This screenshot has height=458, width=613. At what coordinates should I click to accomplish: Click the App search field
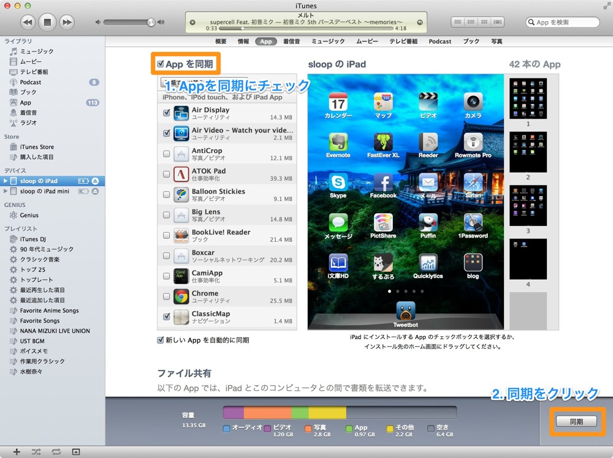point(563,22)
